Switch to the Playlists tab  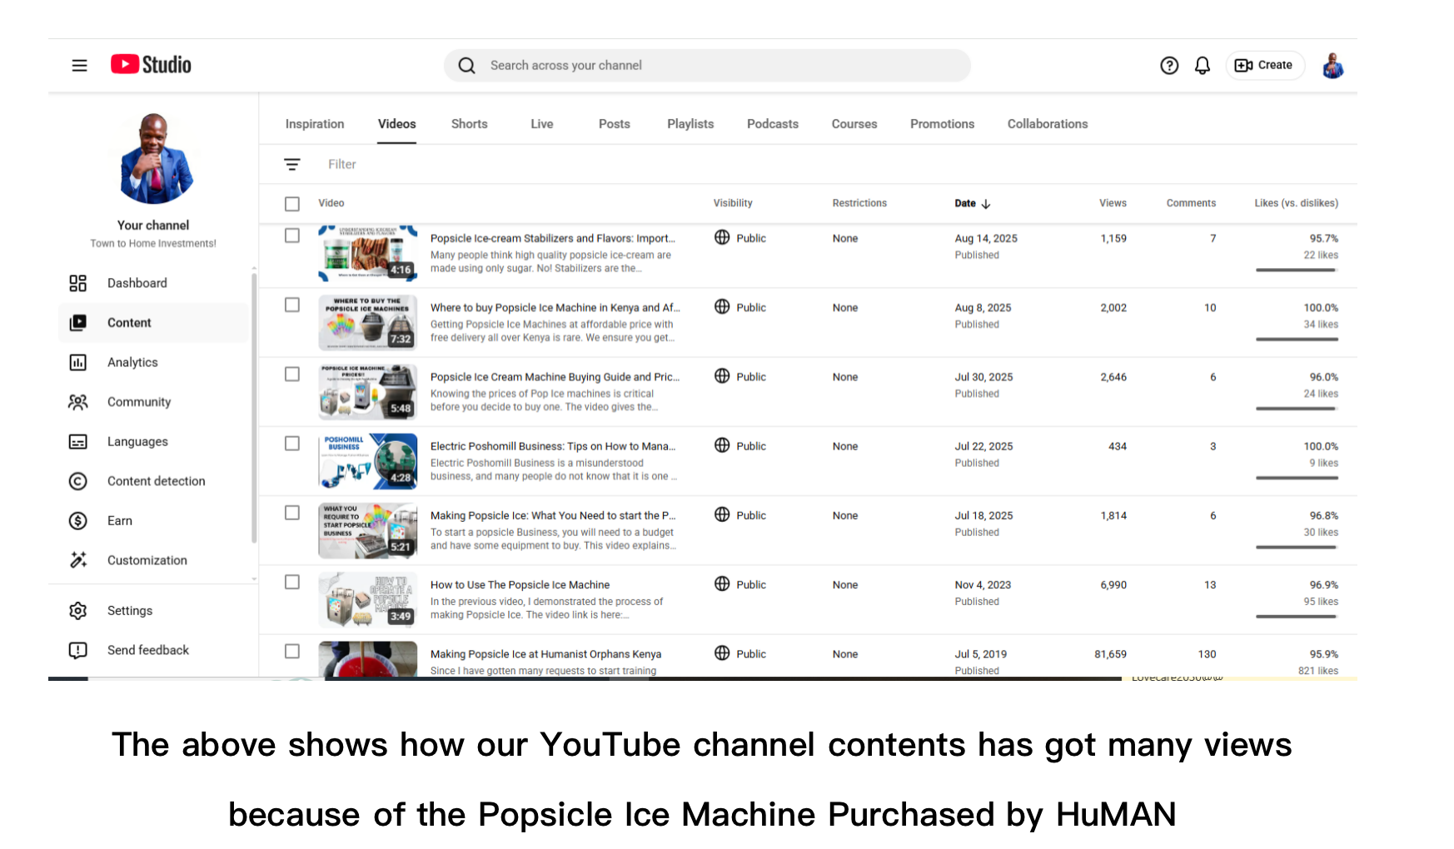[x=690, y=124]
